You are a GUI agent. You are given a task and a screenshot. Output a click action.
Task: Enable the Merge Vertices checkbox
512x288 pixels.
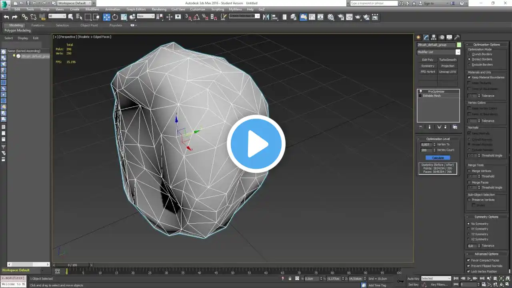[x=469, y=171]
